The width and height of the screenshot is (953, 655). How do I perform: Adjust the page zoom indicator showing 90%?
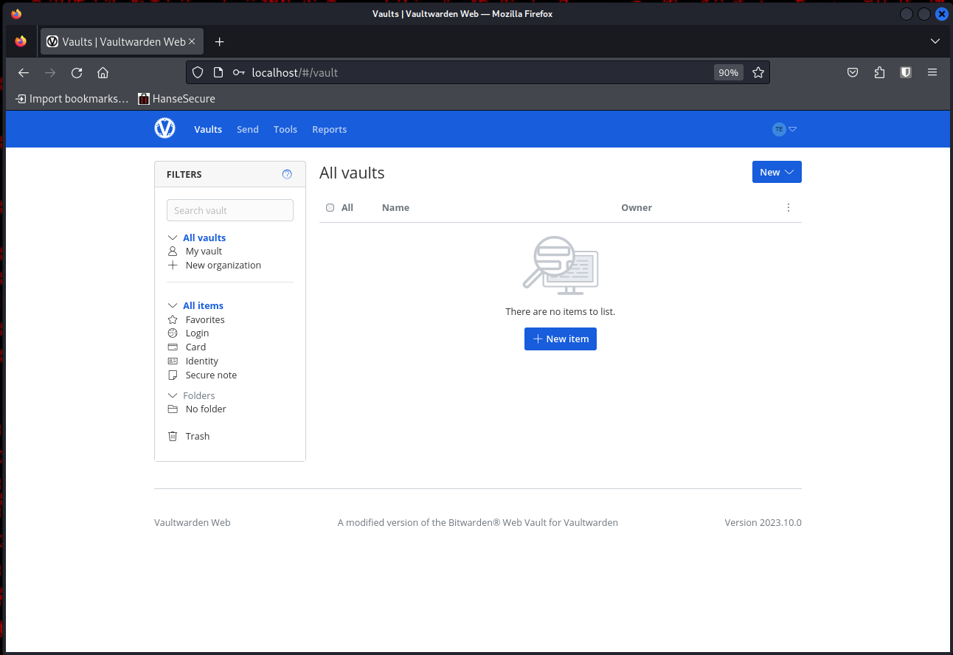728,72
